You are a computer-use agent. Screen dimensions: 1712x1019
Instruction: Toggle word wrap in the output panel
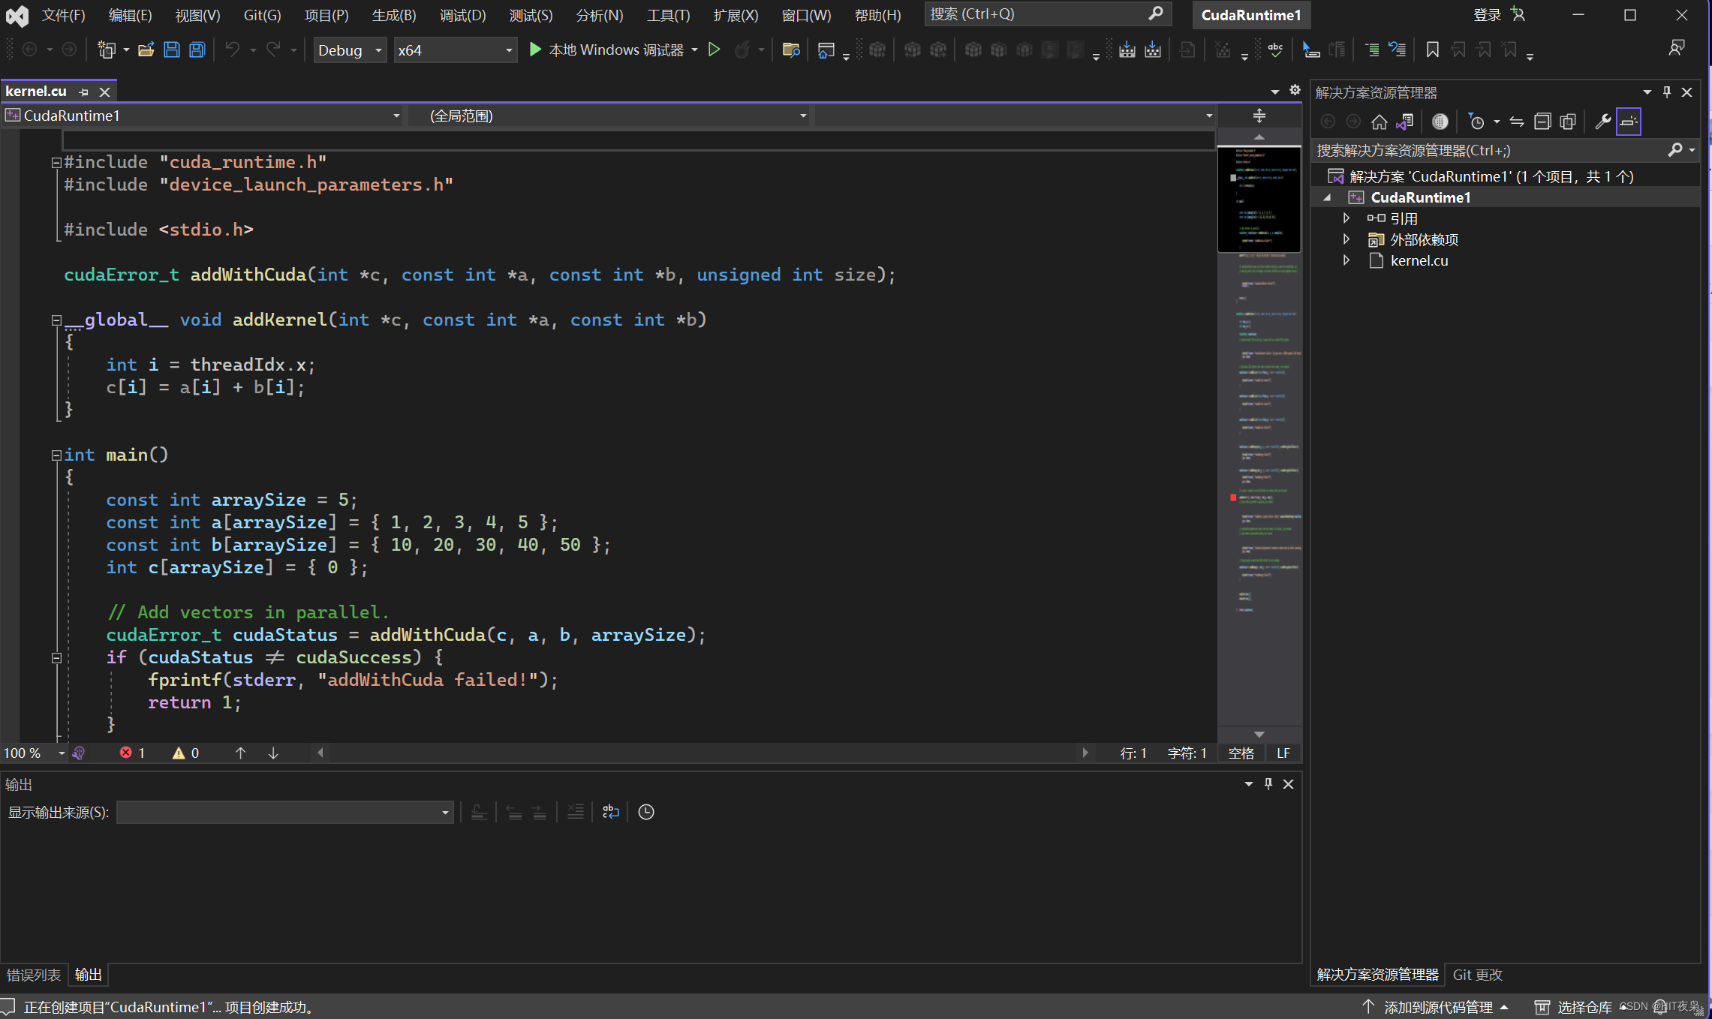coord(611,812)
